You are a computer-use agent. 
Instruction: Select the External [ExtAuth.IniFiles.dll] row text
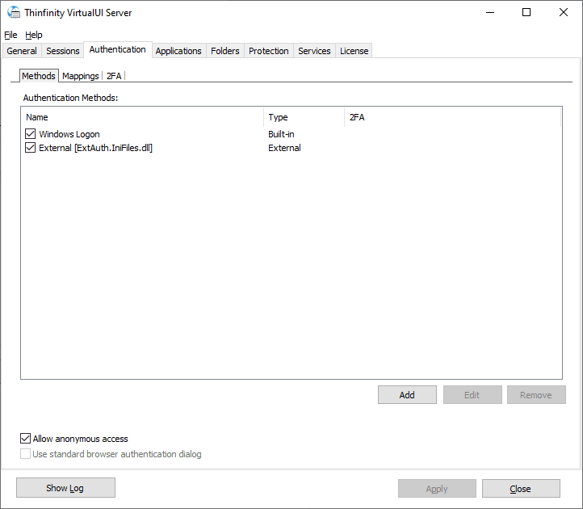(95, 148)
